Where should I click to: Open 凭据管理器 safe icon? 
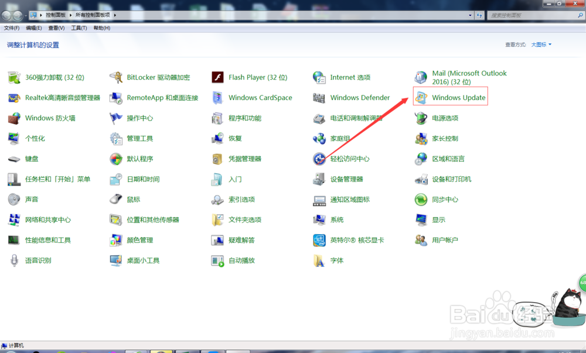point(217,159)
